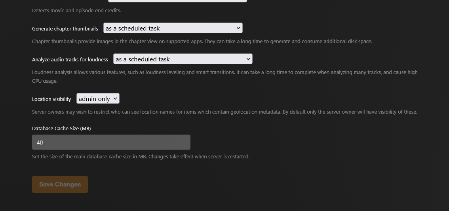Select 'as a scheduled task' text for loudness
This screenshot has height=211, width=449.
click(x=143, y=59)
